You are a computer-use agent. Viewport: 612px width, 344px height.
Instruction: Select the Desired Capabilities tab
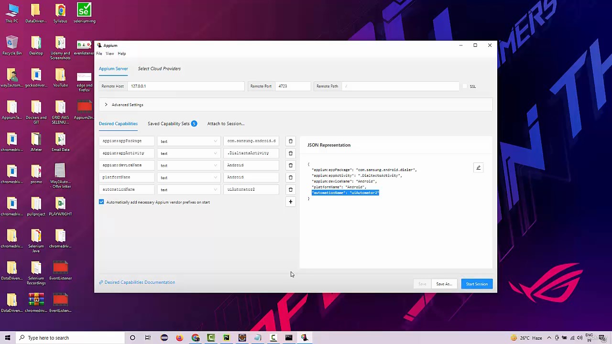point(118,124)
